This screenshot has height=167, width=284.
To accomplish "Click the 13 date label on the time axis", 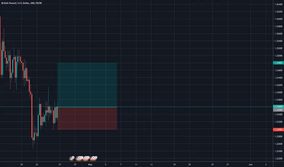I will [x=151, y=165].
